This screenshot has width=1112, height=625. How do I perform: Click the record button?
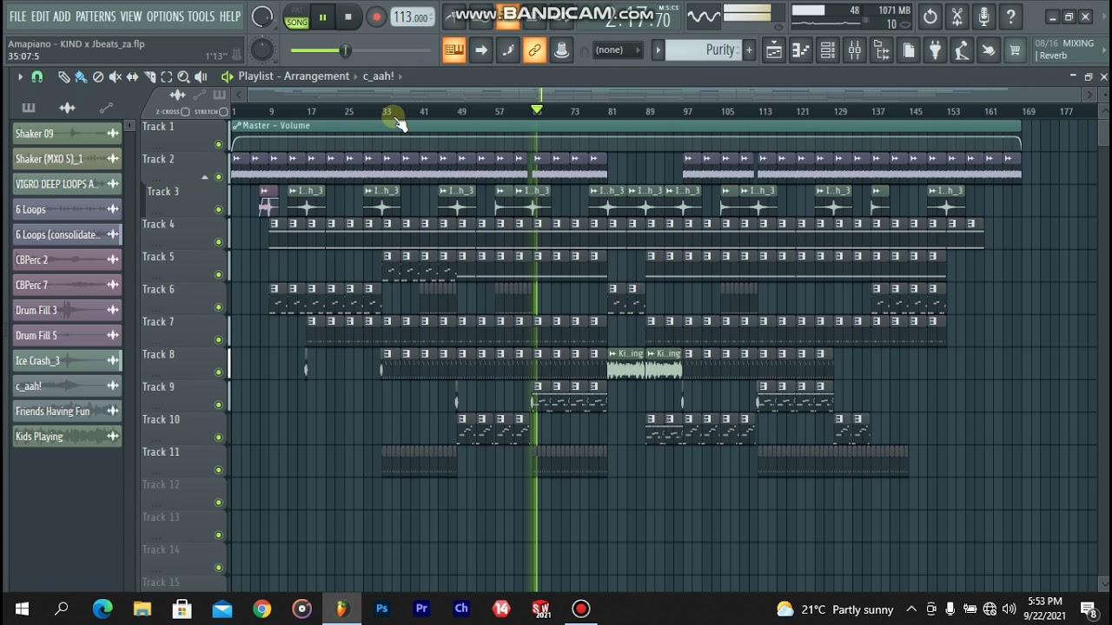click(376, 16)
